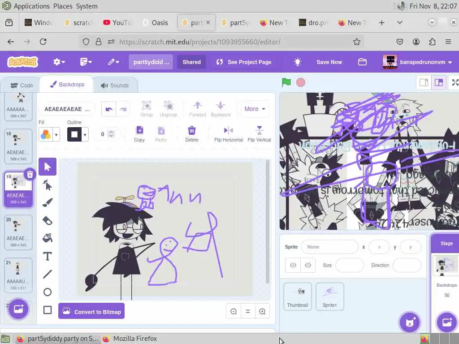The width and height of the screenshot is (459, 344).
Task: Hide sprite with the crossed eye toggle
Action: point(308,265)
